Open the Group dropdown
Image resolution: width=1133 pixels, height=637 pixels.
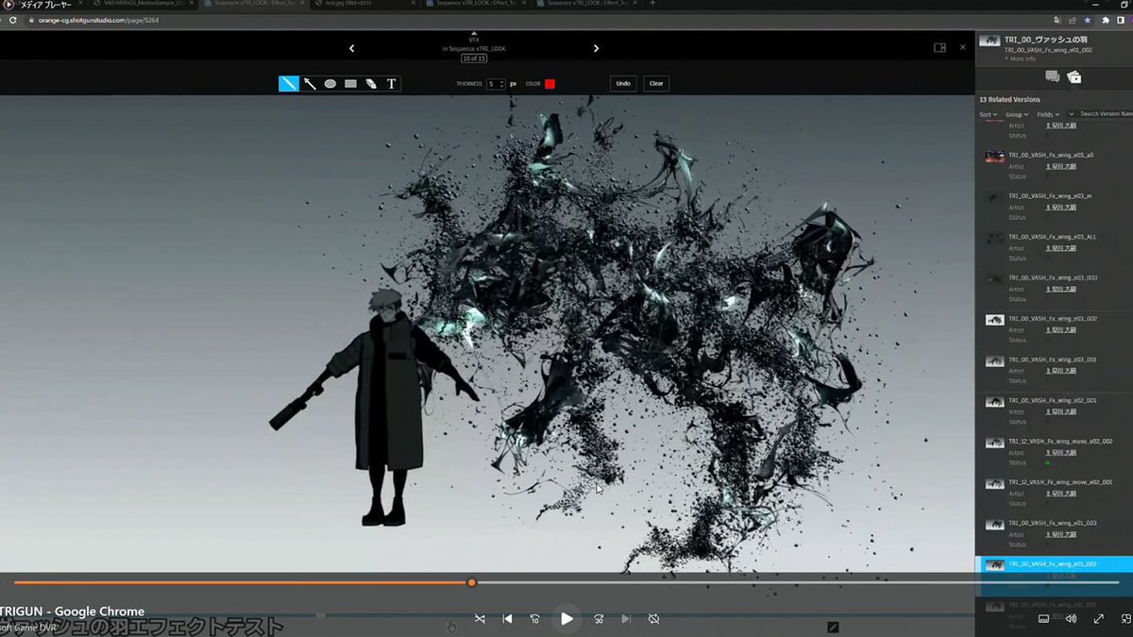(1017, 114)
